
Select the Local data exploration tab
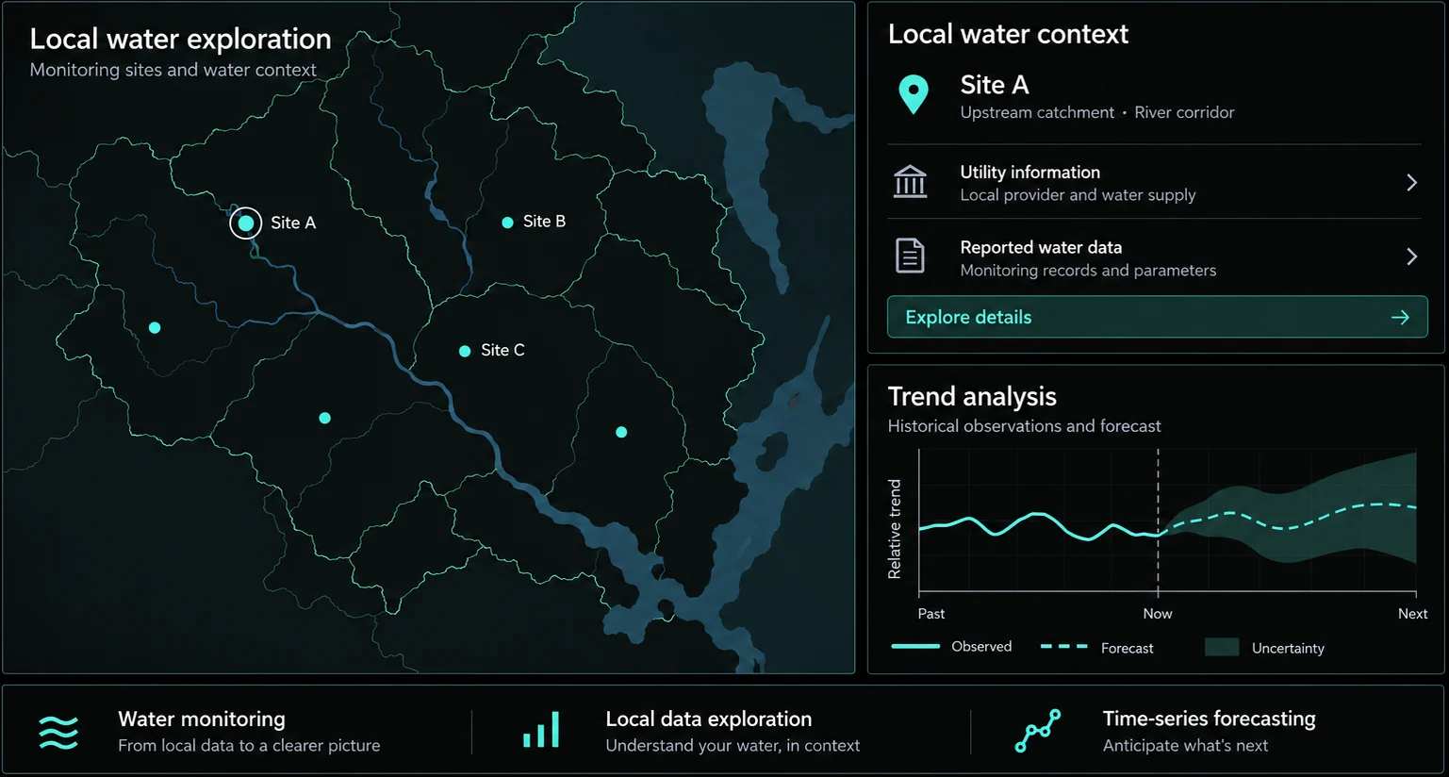[x=721, y=731]
